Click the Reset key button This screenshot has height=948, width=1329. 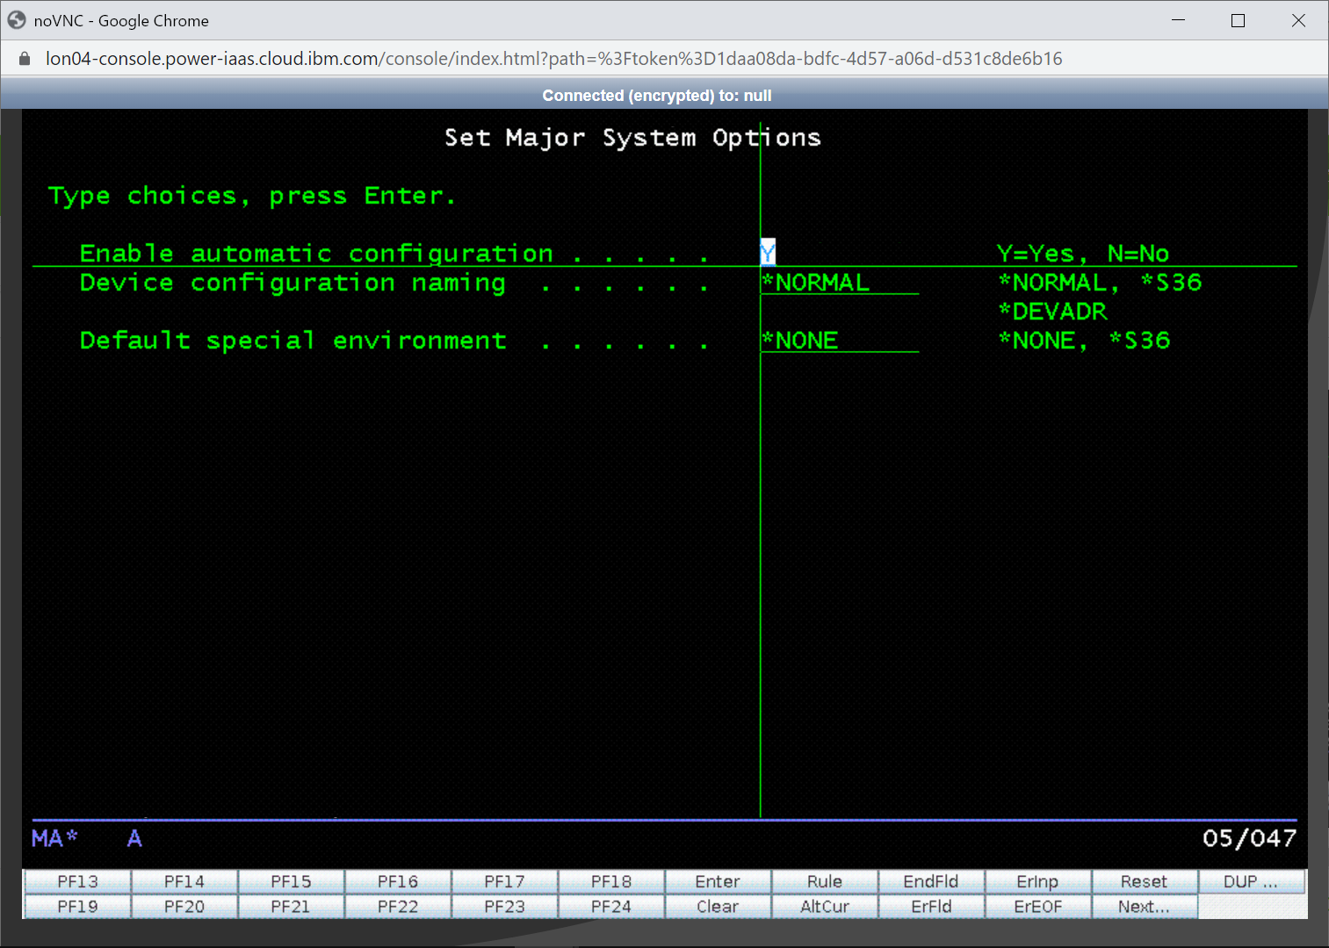pyautogui.click(x=1145, y=881)
